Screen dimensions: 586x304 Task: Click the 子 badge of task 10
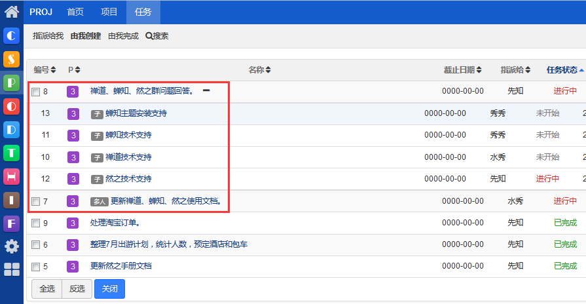click(97, 158)
